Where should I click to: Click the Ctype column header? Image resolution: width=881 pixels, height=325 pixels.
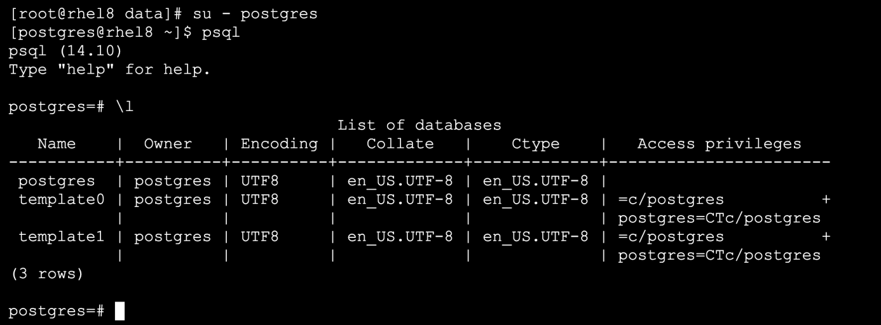[x=535, y=144]
